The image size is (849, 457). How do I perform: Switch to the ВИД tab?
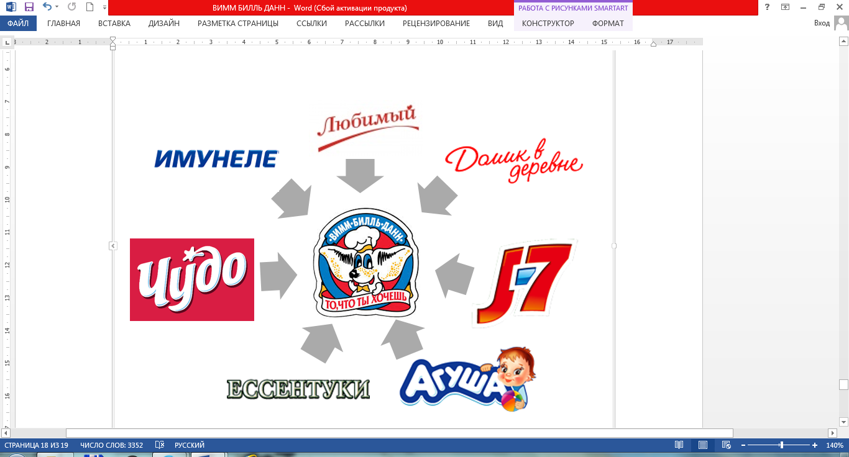(x=495, y=24)
